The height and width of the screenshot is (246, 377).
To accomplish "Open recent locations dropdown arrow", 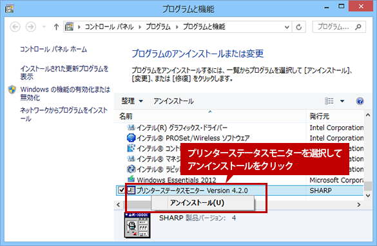I will pos(44,26).
